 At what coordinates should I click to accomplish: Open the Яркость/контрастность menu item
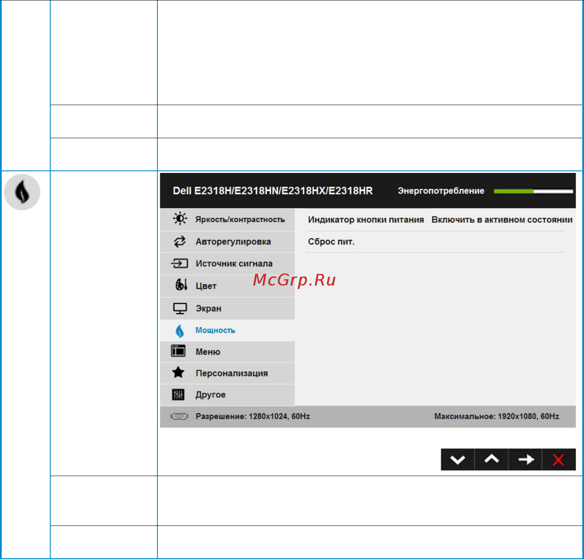point(227,219)
